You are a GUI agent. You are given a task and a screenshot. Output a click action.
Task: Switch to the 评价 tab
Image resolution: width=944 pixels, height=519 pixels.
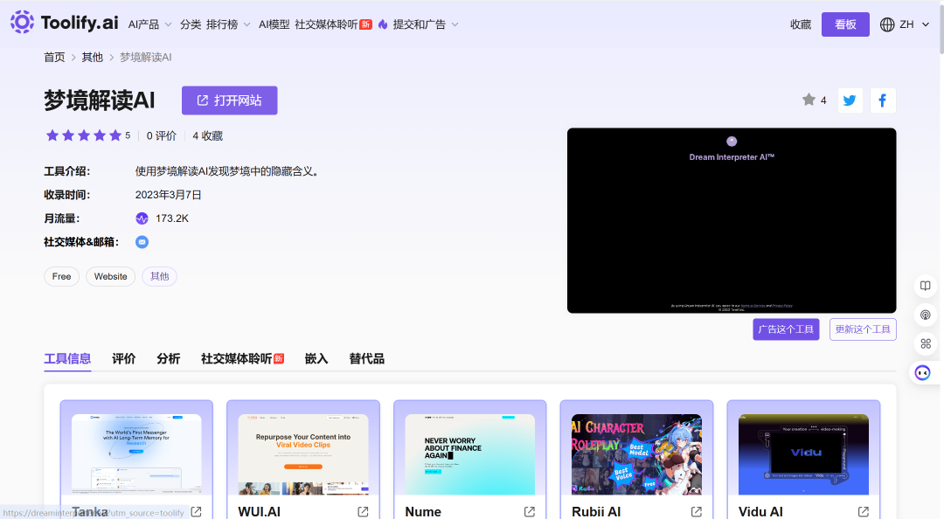[123, 359]
